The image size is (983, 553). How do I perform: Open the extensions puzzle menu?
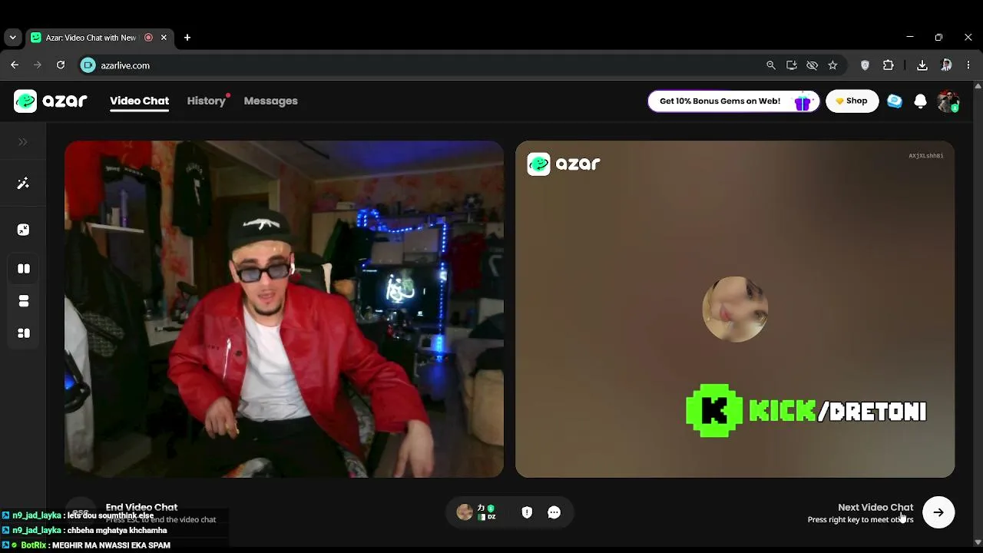click(889, 65)
